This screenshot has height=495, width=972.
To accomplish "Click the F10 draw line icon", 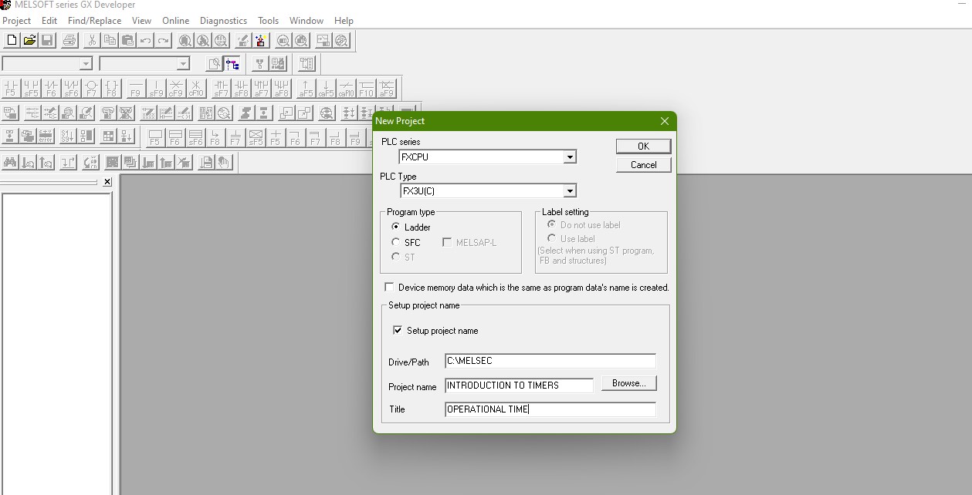I will (x=366, y=89).
